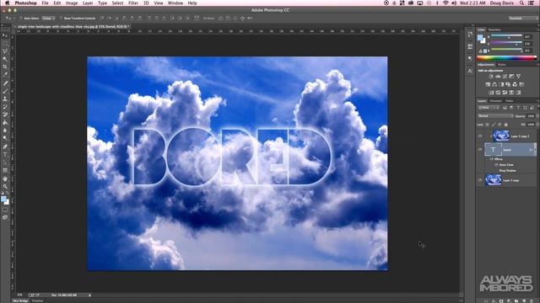Select the Move tool
The width and height of the screenshot is (540, 303).
pyautogui.click(x=5, y=35)
